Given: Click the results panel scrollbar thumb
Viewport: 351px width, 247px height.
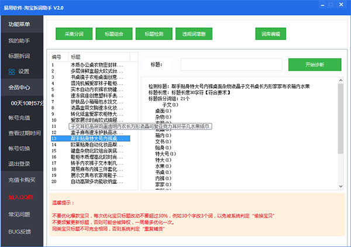Looking at the screenshot, I should (x=340, y=119).
